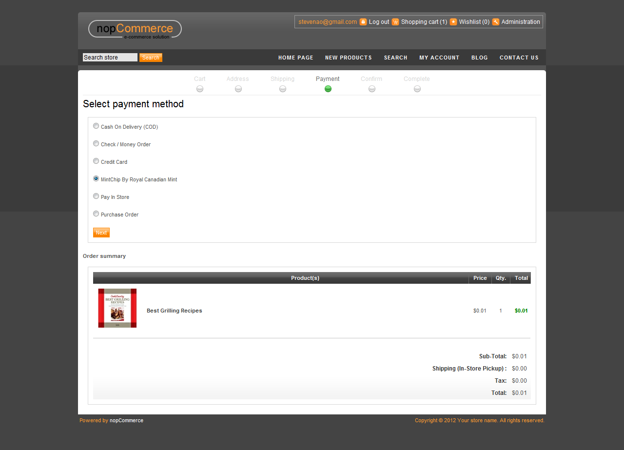The width and height of the screenshot is (624, 450).
Task: Click the Shipping step indicator circle
Action: pos(283,89)
